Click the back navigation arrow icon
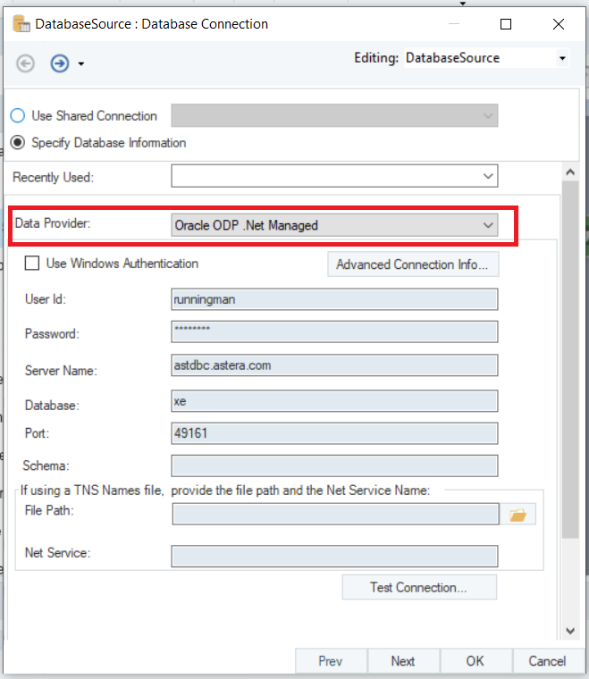 26,63
